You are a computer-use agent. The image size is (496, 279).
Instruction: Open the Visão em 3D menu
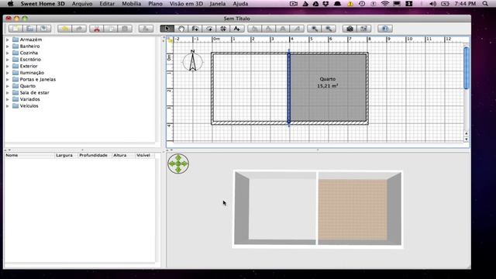(186, 4)
